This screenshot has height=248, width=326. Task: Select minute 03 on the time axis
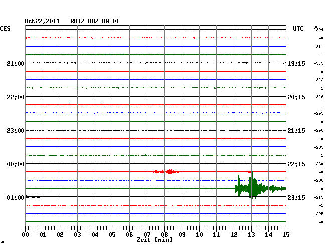77,234
